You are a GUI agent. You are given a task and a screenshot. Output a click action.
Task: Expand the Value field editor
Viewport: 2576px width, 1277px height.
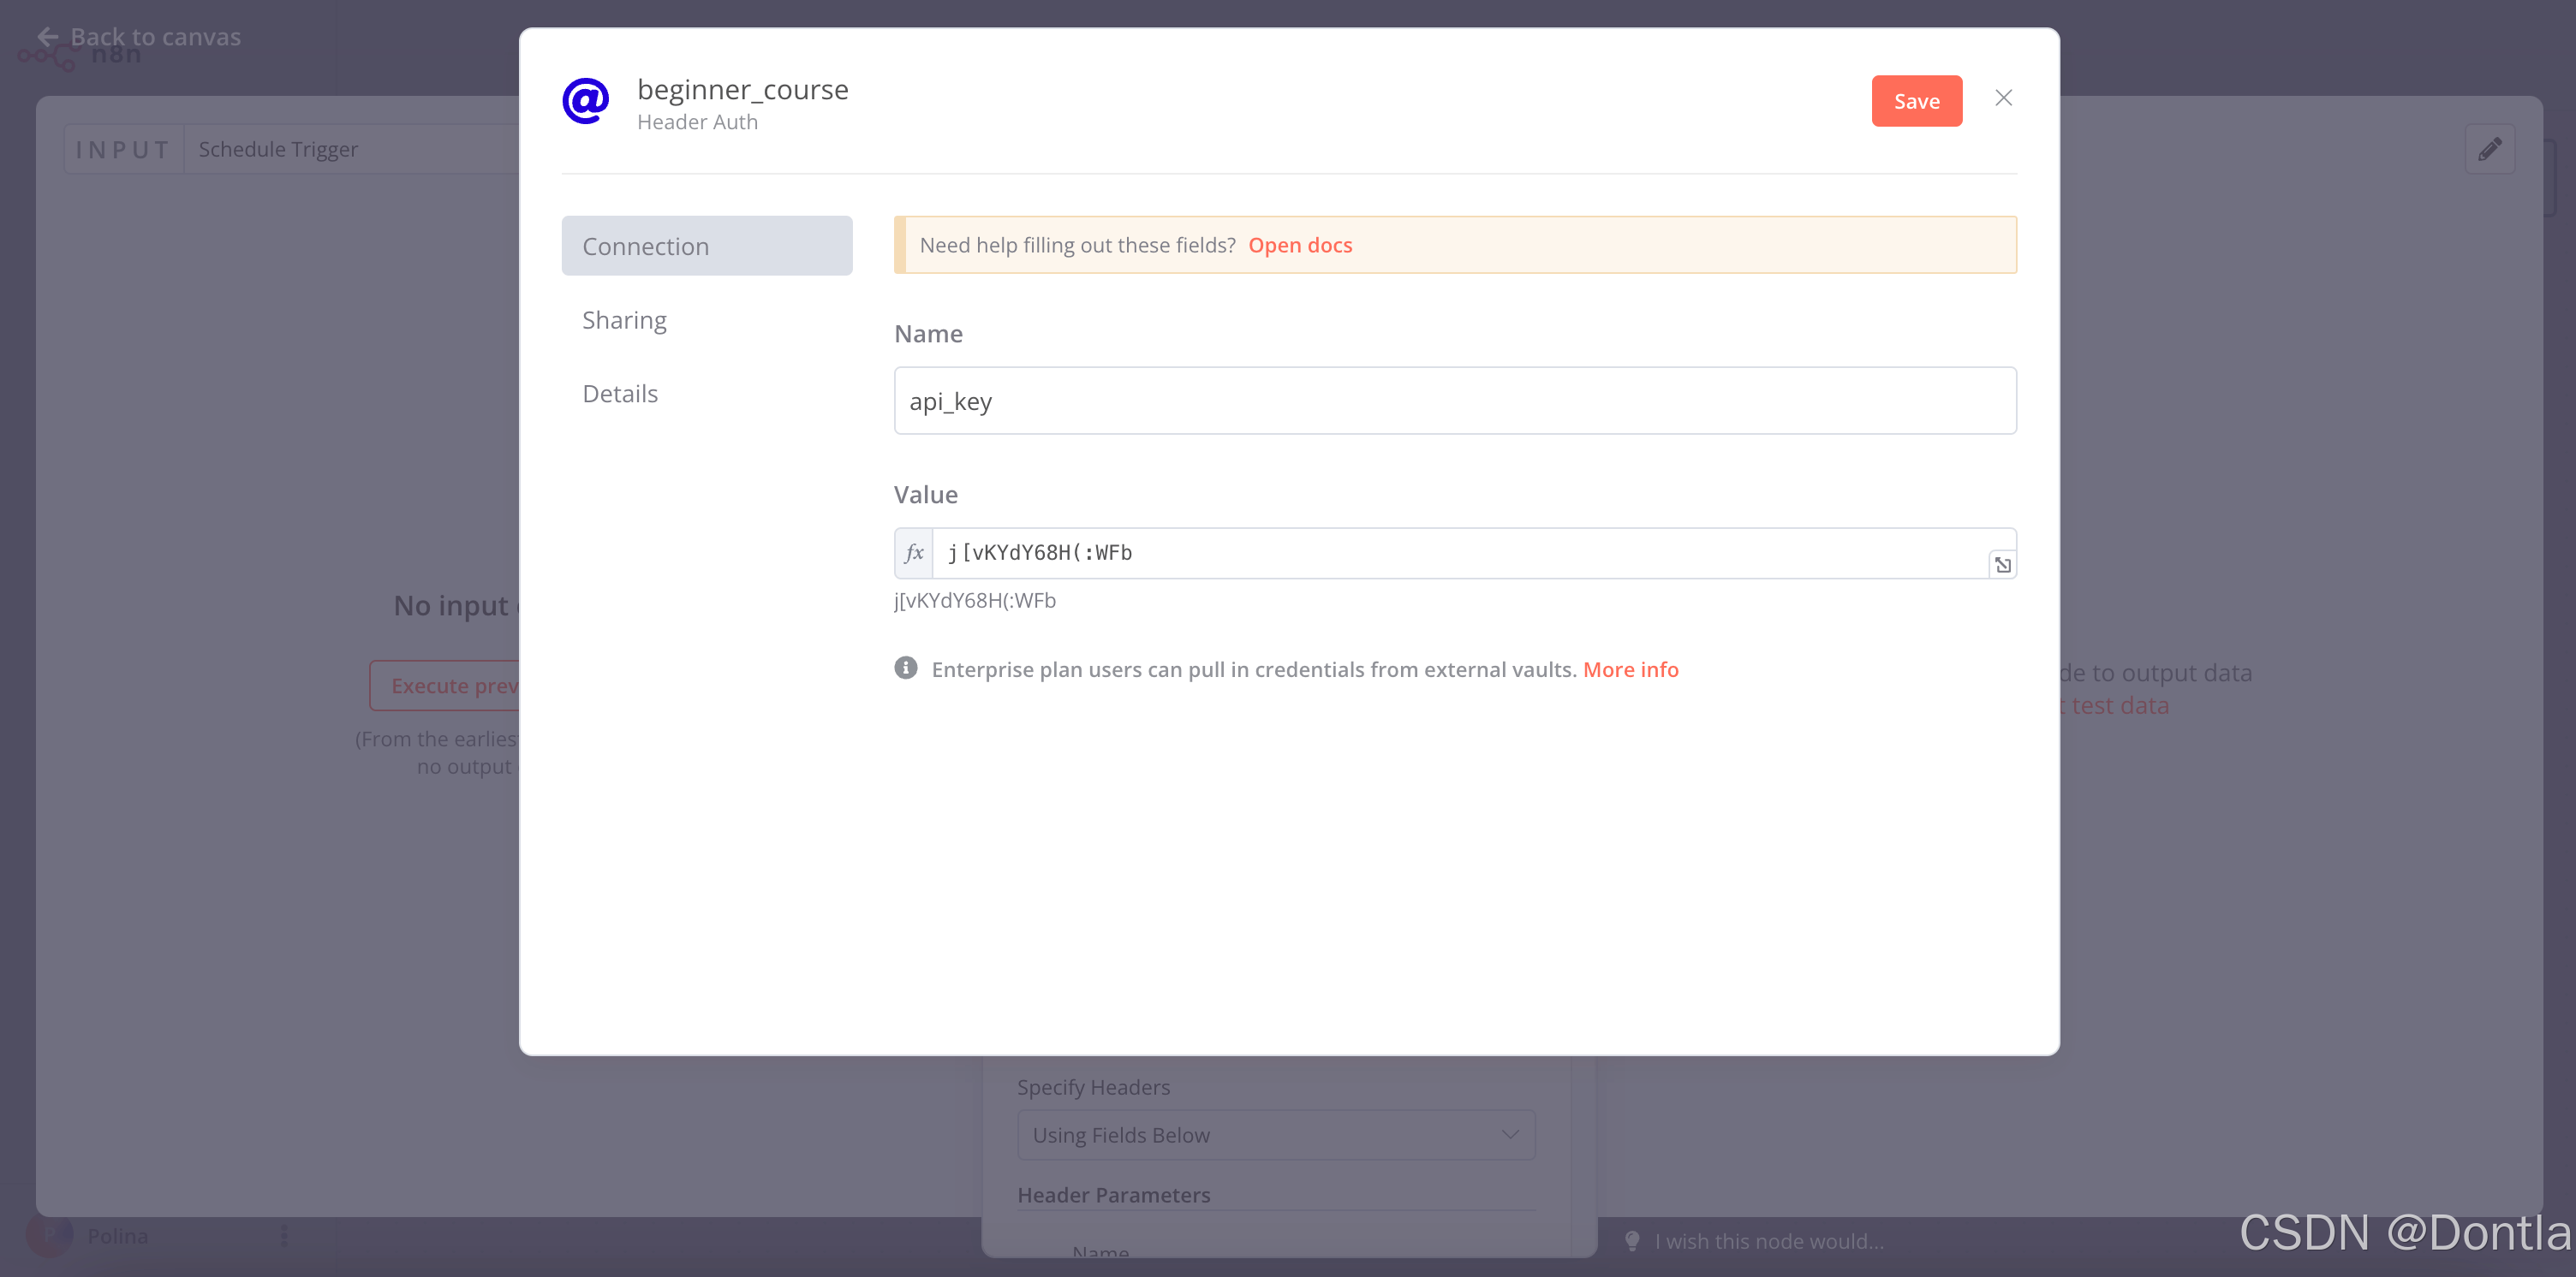pos(2002,565)
